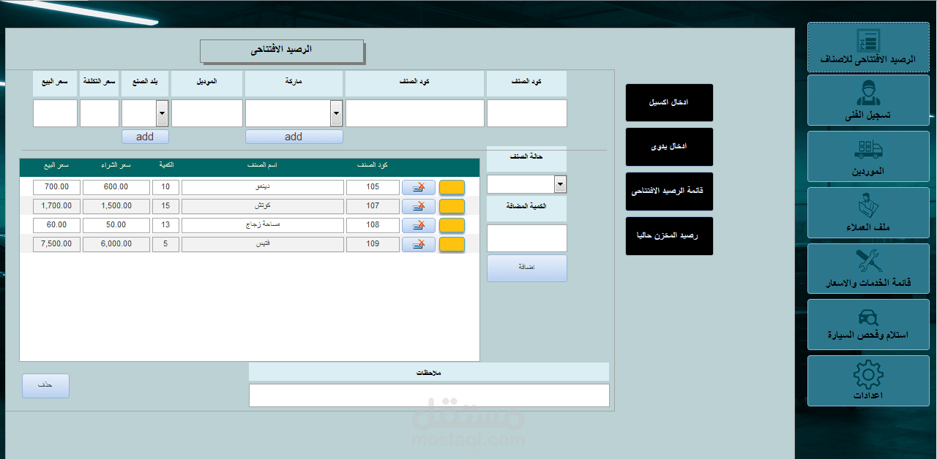This screenshot has width=937, height=459.
Task: Select purchase price cell 50.00
Action: pyautogui.click(x=116, y=225)
